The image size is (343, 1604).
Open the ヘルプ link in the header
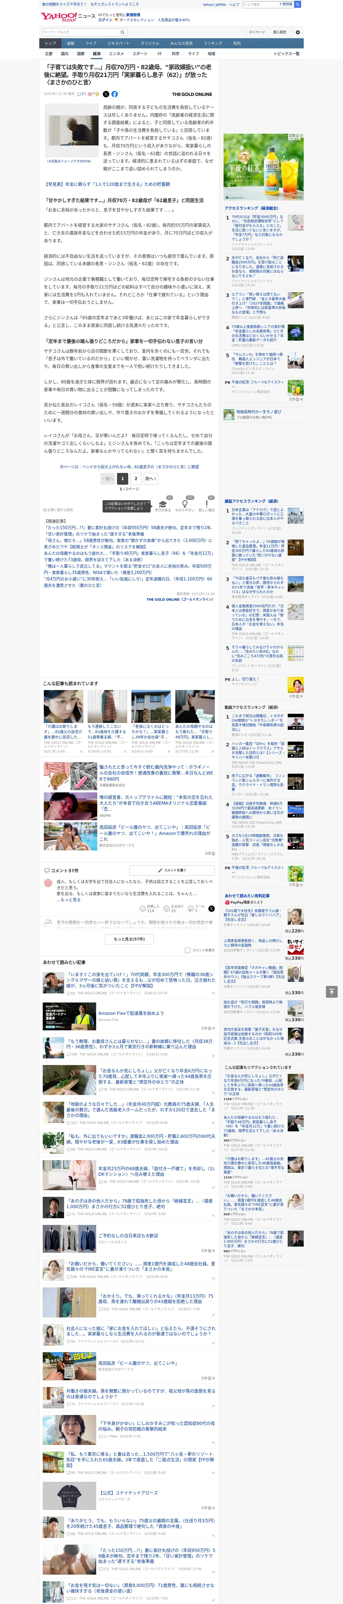coord(233,4)
